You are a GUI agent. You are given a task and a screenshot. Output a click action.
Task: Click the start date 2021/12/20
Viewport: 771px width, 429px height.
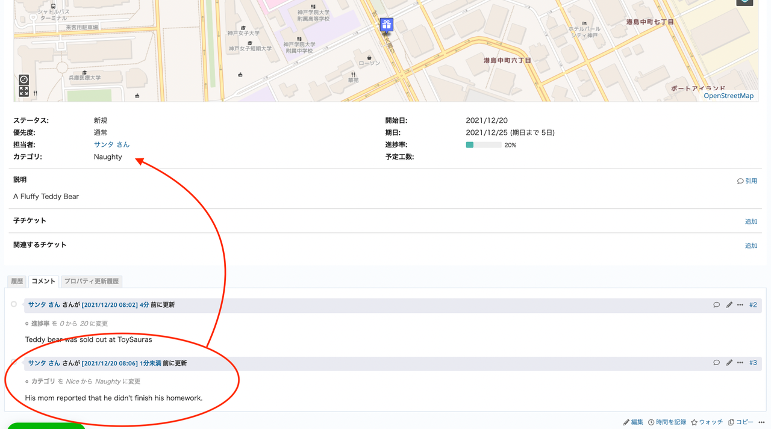pos(487,120)
